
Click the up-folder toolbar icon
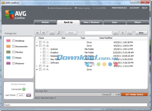(52, 33)
